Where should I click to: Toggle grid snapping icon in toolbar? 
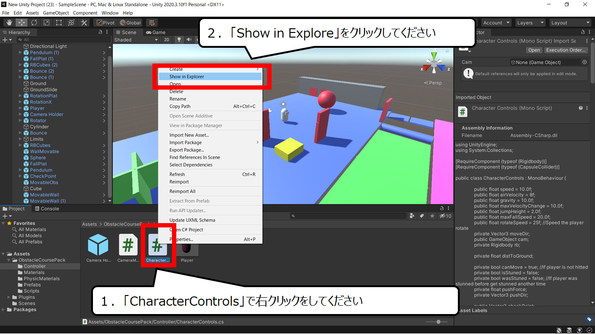pos(152,22)
